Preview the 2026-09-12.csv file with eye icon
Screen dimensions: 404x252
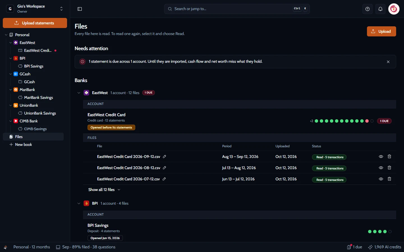point(381,157)
